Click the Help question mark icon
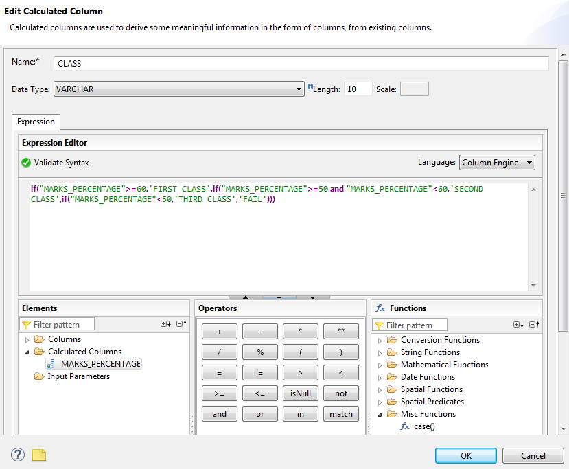The height and width of the screenshot is (469, 569). pyautogui.click(x=17, y=455)
